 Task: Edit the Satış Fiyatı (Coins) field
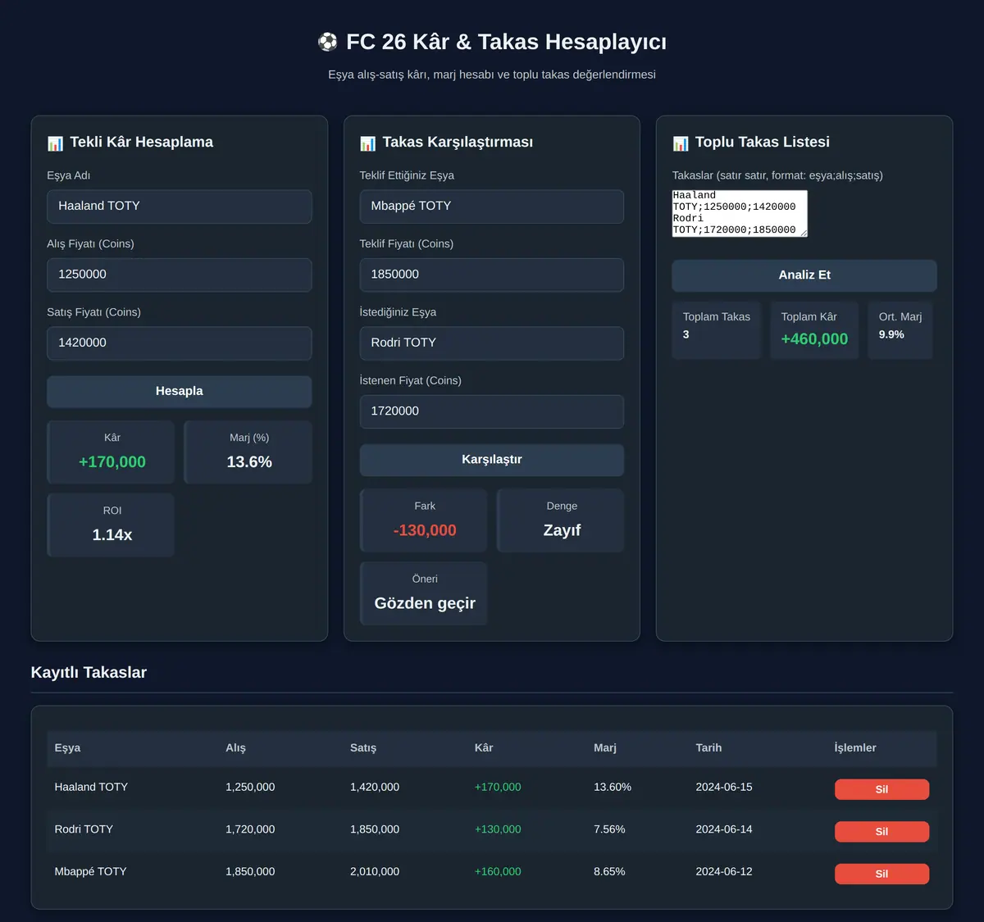tap(180, 343)
